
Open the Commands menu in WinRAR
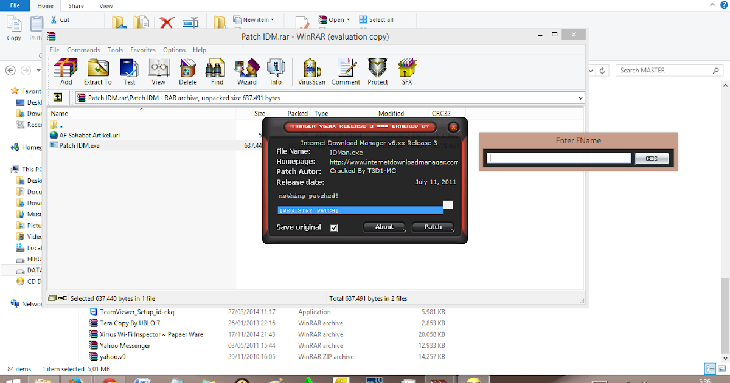point(83,50)
